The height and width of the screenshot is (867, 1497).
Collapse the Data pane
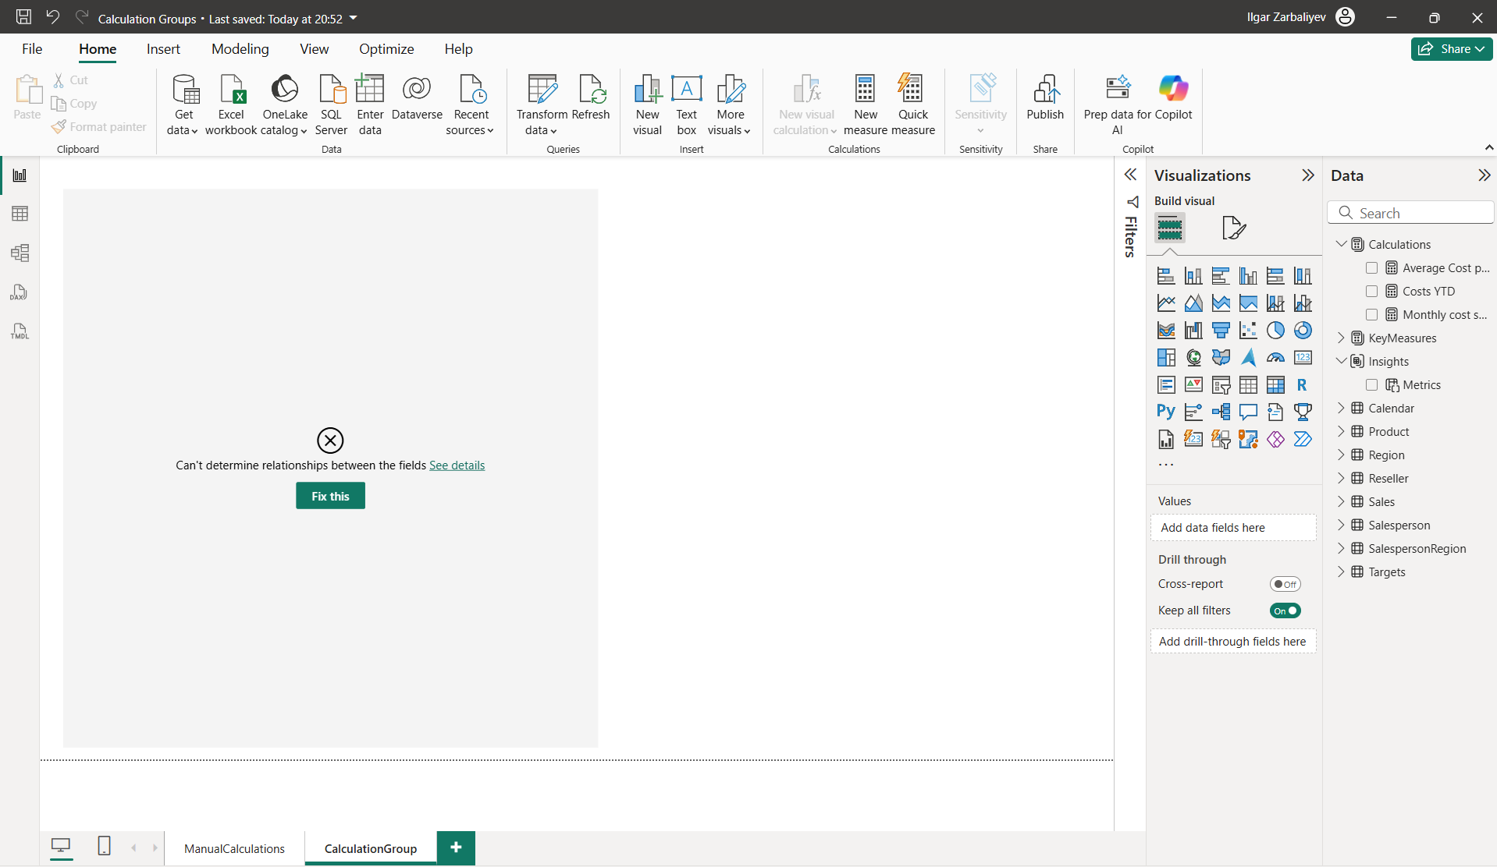(1484, 175)
